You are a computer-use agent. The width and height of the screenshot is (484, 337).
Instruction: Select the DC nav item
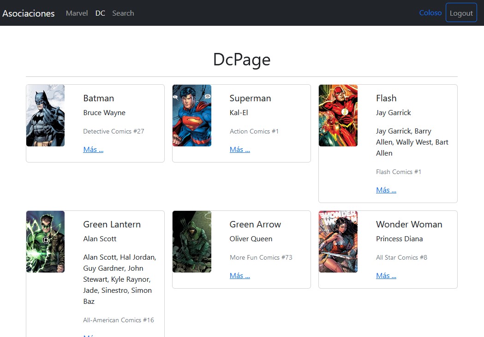pyautogui.click(x=100, y=13)
